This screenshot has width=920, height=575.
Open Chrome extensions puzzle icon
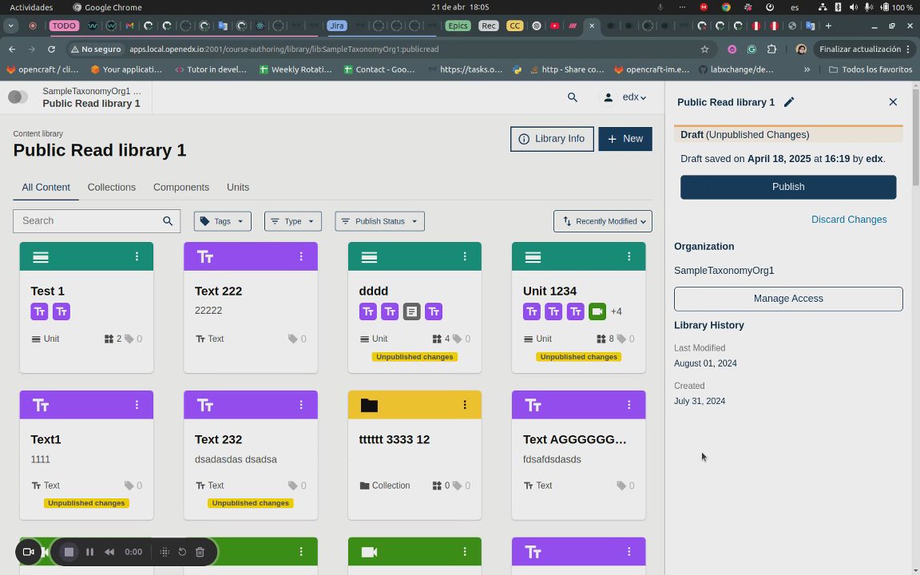[x=771, y=50]
